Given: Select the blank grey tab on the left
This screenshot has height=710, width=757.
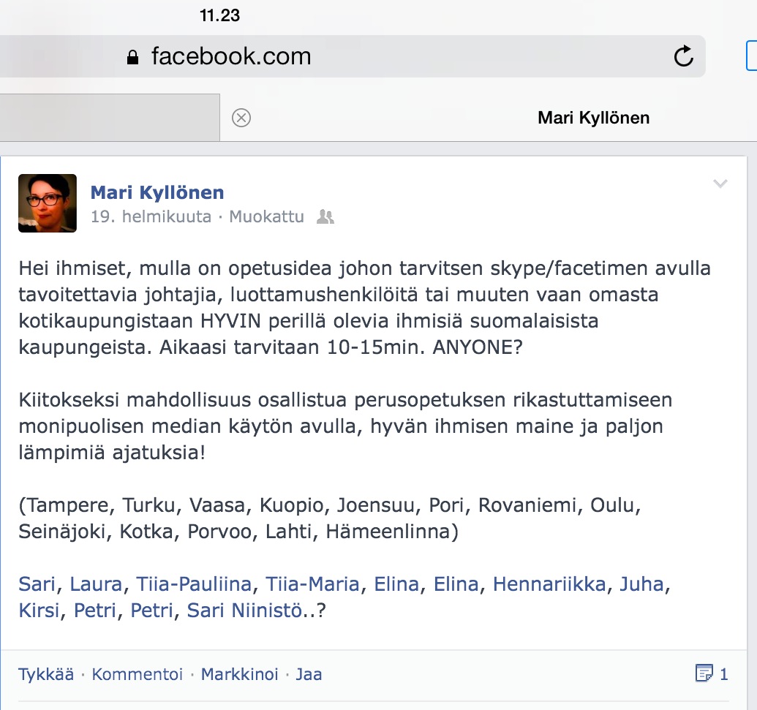Looking at the screenshot, I should pos(110,118).
